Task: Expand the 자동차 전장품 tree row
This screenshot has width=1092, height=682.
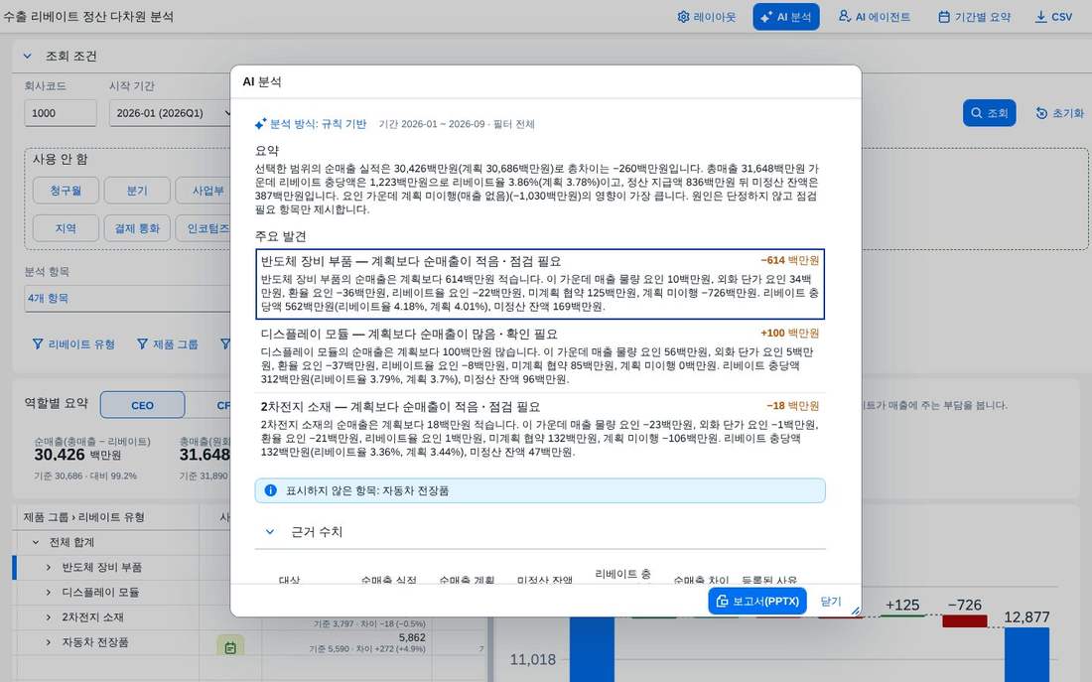Action: [x=48, y=642]
